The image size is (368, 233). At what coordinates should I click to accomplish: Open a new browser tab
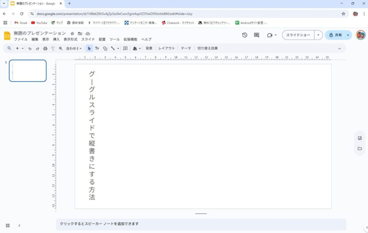[x=69, y=4]
